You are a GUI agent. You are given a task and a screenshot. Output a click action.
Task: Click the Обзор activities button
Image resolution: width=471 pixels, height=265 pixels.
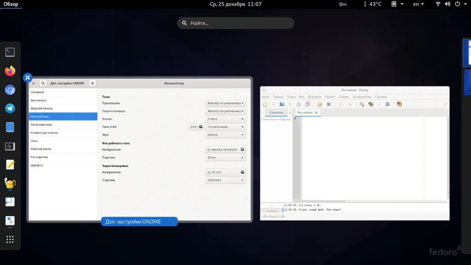click(11, 4)
